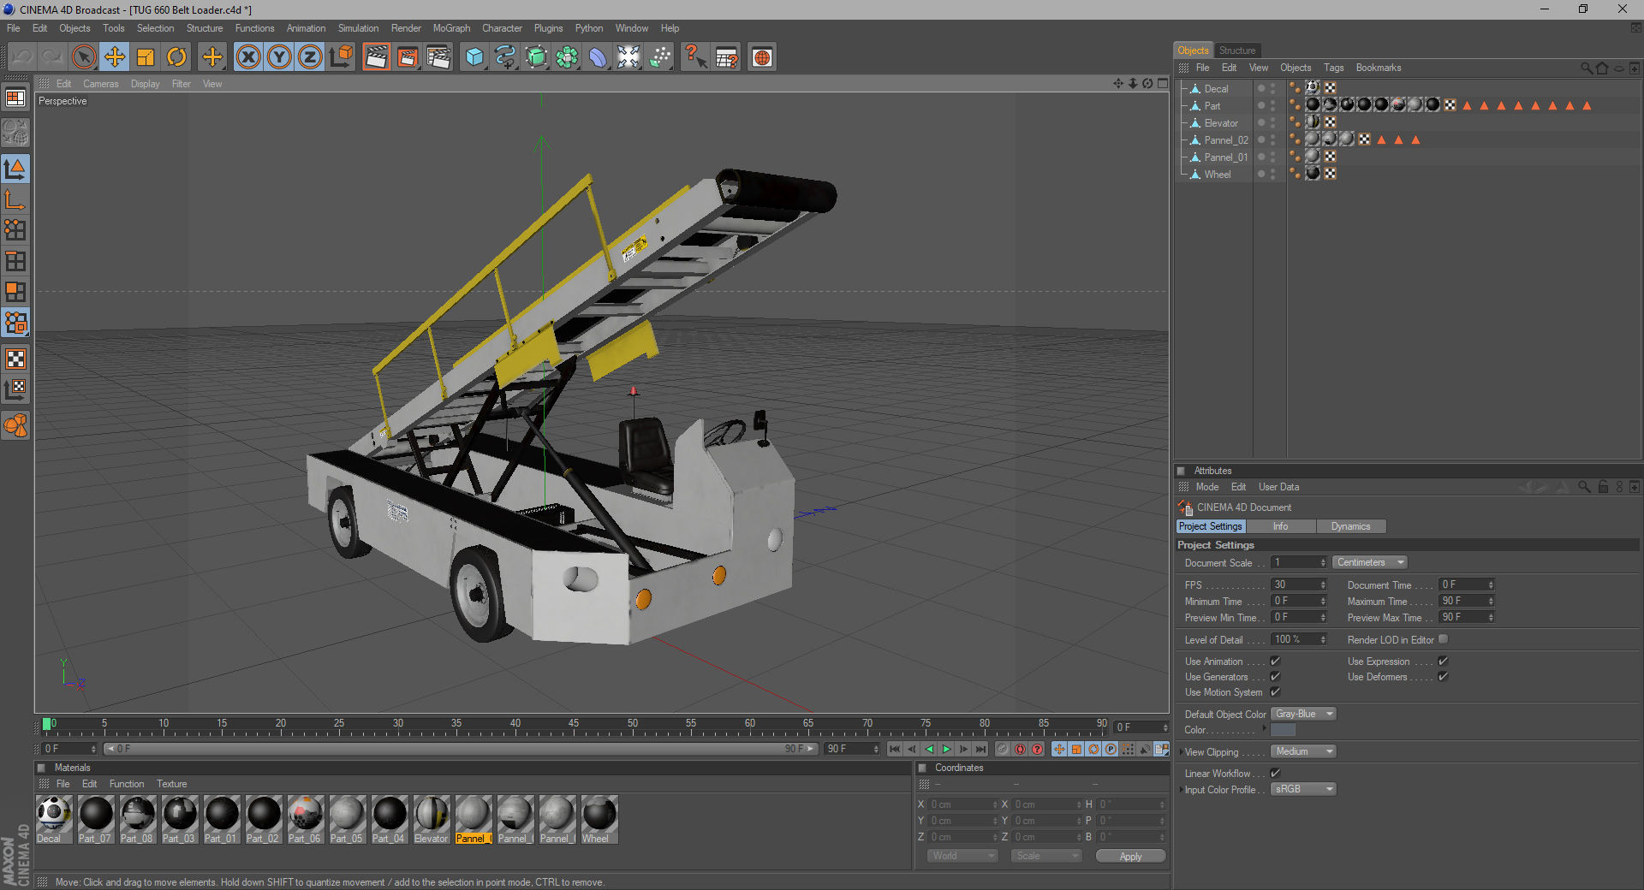Open the spline tools icon
The height and width of the screenshot is (890, 1644).
(x=505, y=57)
